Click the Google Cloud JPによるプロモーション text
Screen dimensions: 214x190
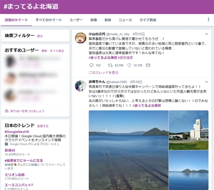tap(35, 144)
